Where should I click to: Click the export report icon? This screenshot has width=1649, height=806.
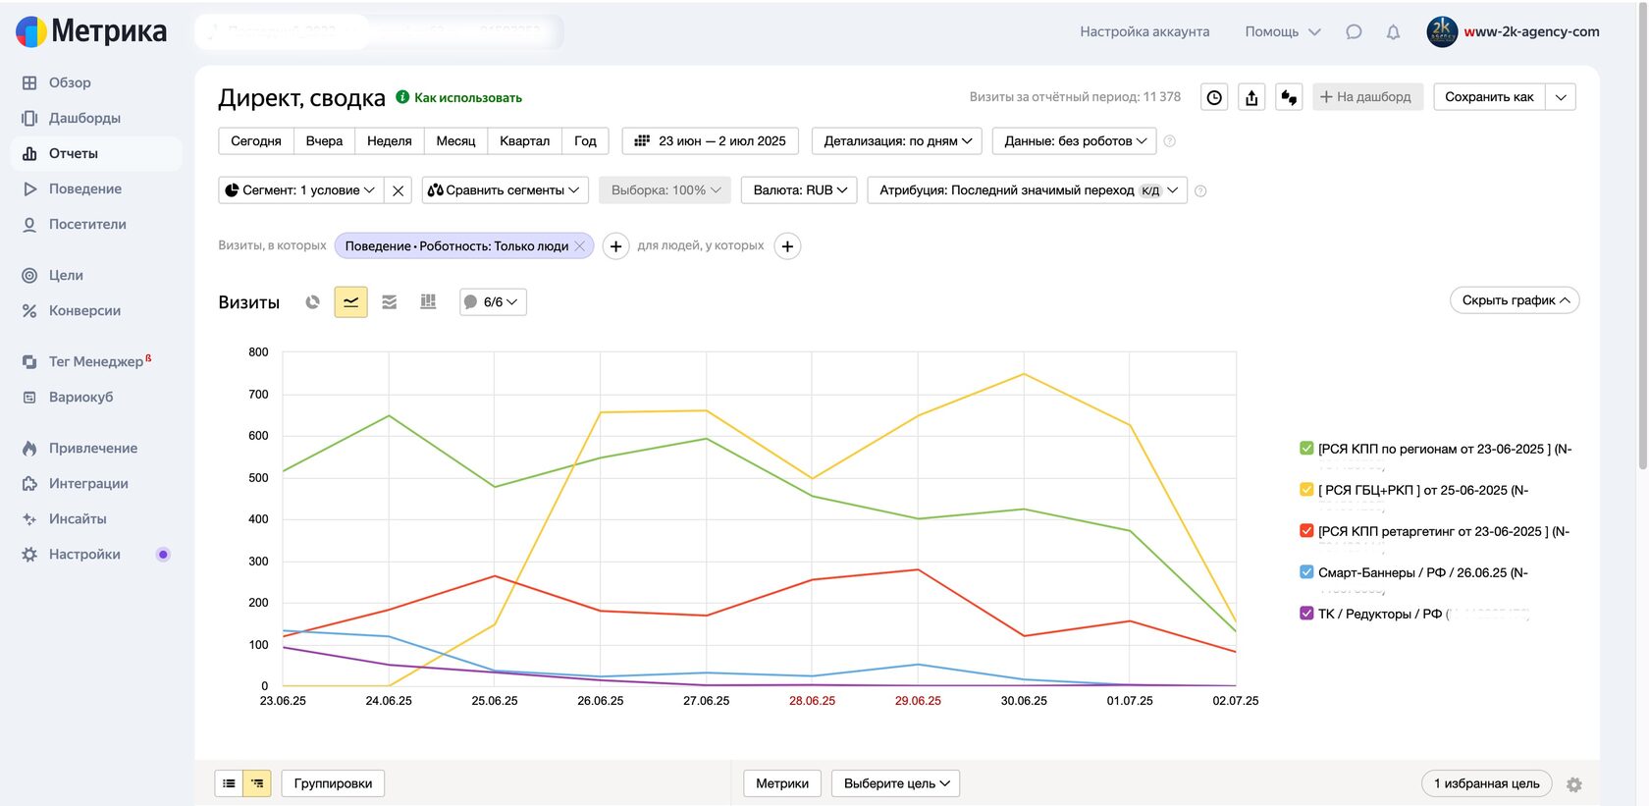click(1251, 97)
